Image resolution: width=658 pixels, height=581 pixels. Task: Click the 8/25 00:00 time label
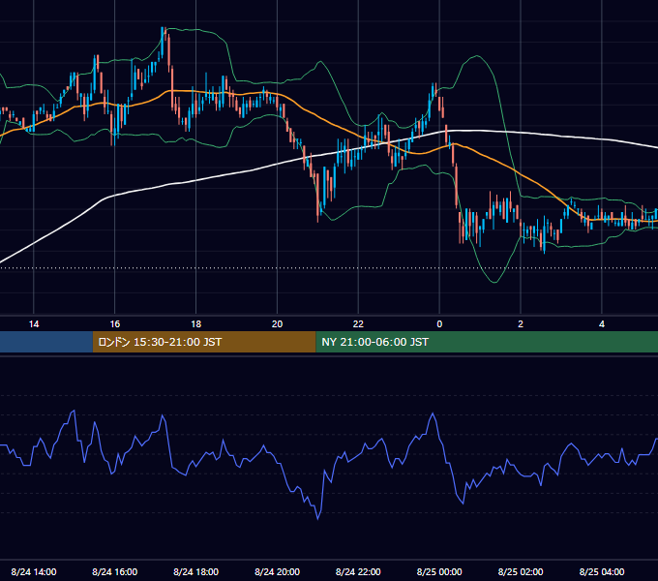tap(439, 571)
